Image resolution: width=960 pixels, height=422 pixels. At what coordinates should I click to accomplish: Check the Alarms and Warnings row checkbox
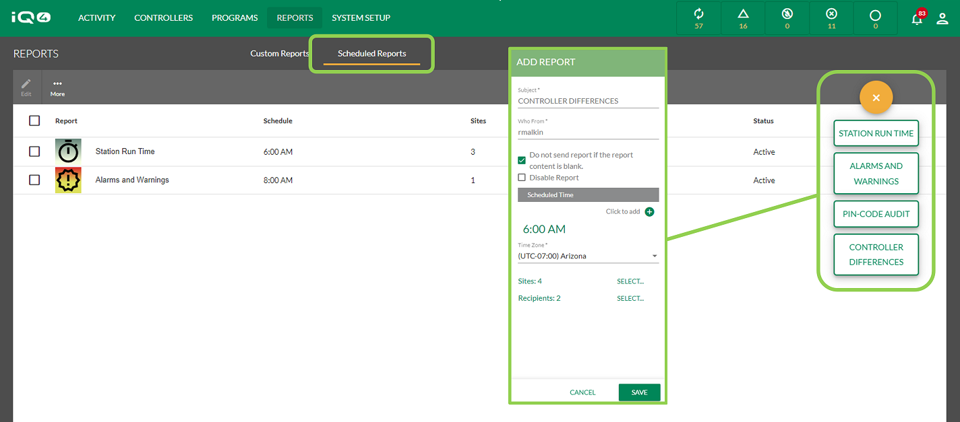tap(34, 180)
